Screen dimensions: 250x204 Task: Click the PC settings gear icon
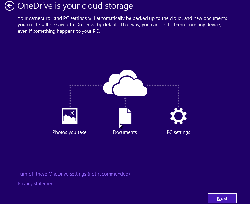click(178, 116)
